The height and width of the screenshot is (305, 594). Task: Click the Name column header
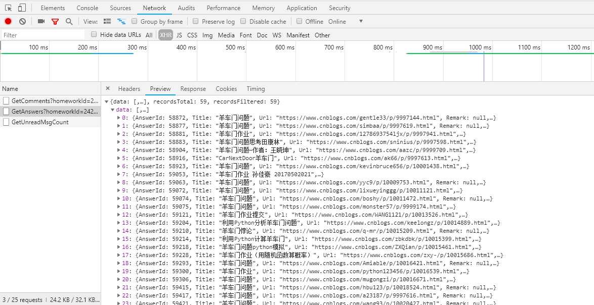pyautogui.click(x=51, y=89)
